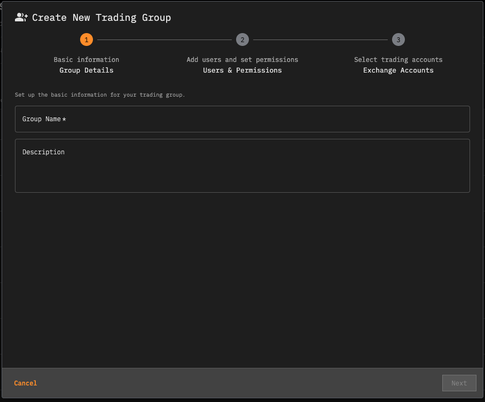
Task: Select the Exchange Accounts step label
Action: (398, 70)
